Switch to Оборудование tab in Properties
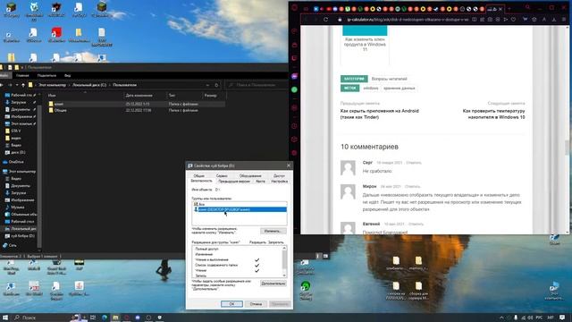Screen dimensions: 572x322 point(250,175)
